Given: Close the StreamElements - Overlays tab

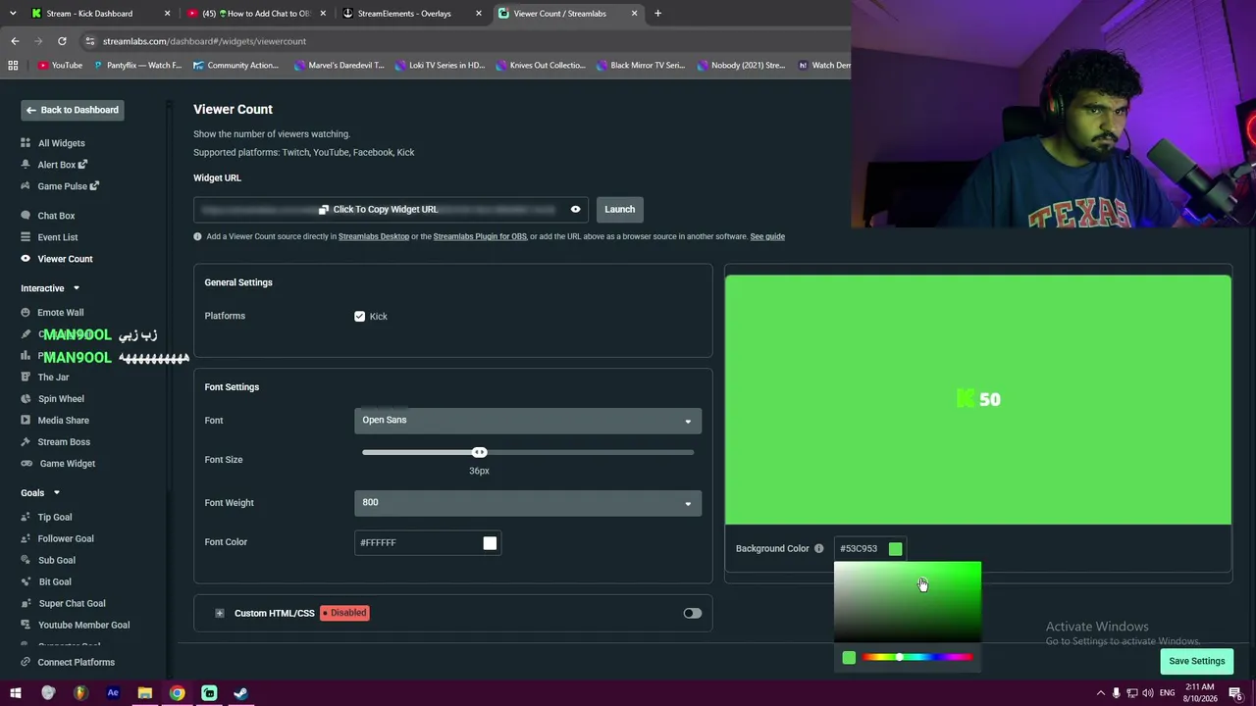Looking at the screenshot, I should point(479,14).
